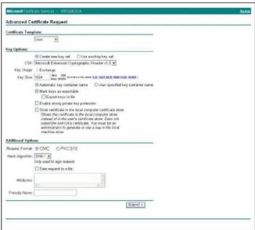The height and width of the screenshot is (230, 255).
Task: Click the 512 common key size link
Action: (x=95, y=77)
